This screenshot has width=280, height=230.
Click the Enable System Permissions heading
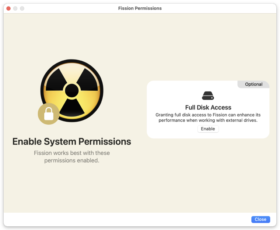(x=71, y=141)
